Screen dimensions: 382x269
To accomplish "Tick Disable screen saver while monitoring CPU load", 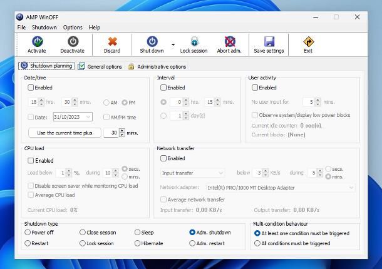I will 31,186.
